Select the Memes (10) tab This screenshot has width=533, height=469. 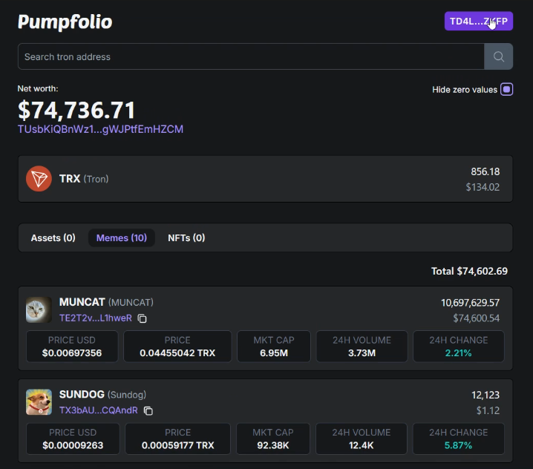(122, 238)
